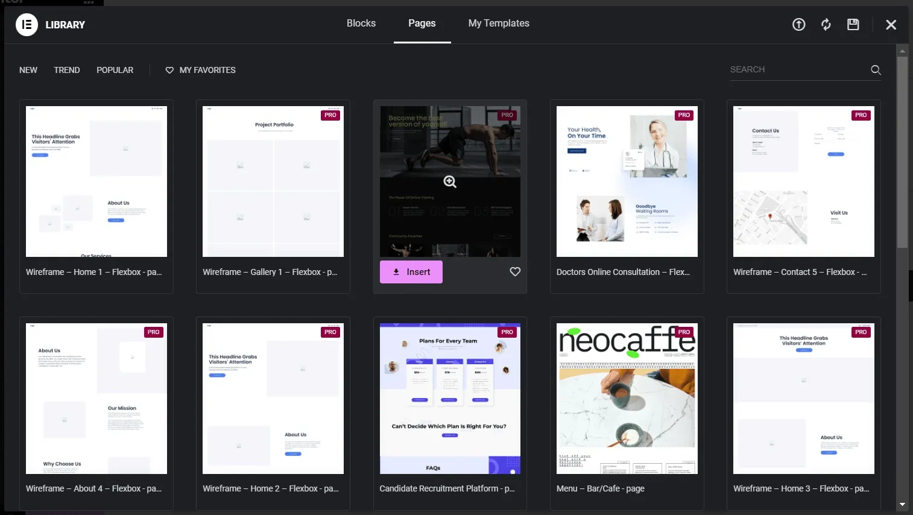Screen dimensions: 913x515
Task: Open the neocaffe Bar/Cafe menu thumbnail
Action: tap(627, 398)
